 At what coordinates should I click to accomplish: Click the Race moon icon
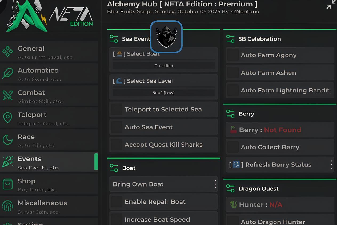[x=7, y=139]
